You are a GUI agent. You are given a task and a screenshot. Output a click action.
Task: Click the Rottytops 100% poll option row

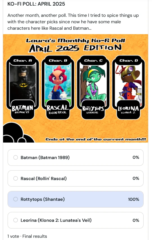(x=76, y=199)
